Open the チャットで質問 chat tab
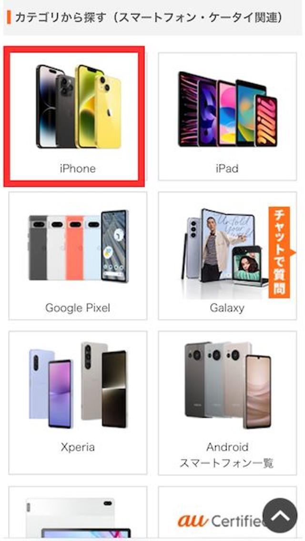 (280, 252)
